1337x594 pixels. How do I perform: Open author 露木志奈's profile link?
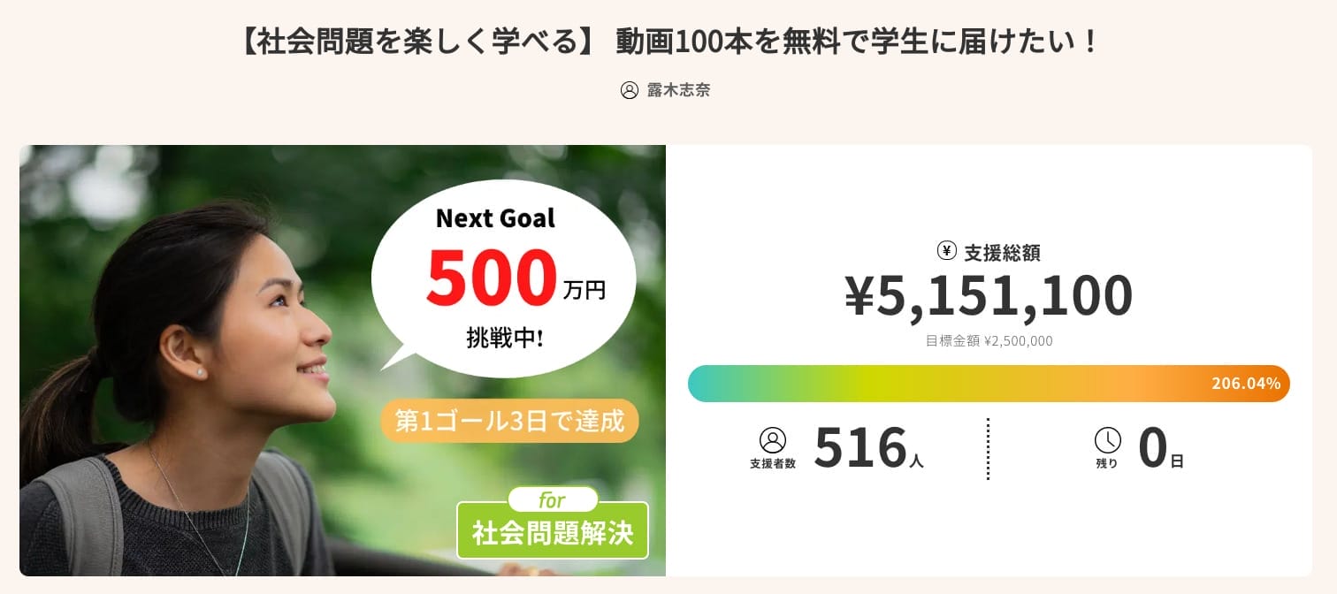pos(678,90)
